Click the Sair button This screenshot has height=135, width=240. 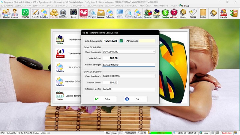[x=136, y=99]
